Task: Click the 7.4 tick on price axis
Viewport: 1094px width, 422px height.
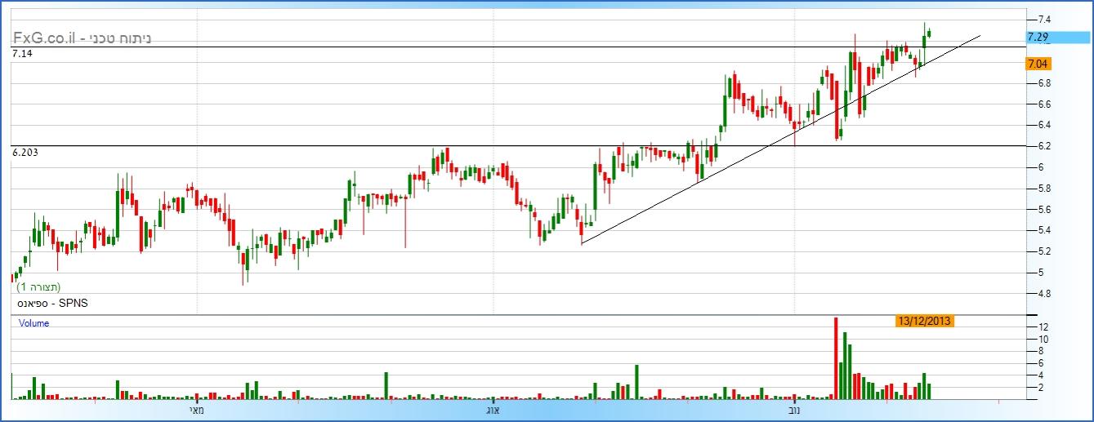Action: pos(1043,19)
